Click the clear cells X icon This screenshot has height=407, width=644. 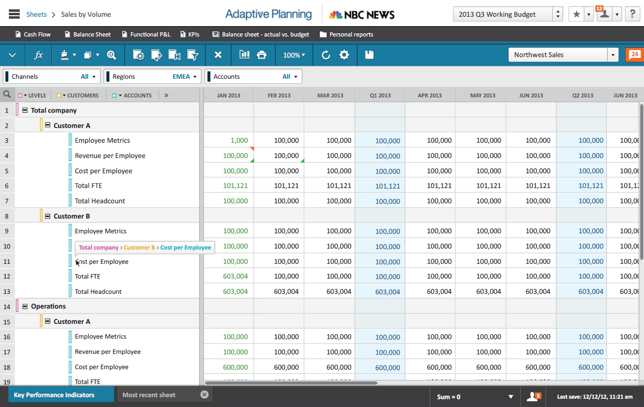[218, 55]
